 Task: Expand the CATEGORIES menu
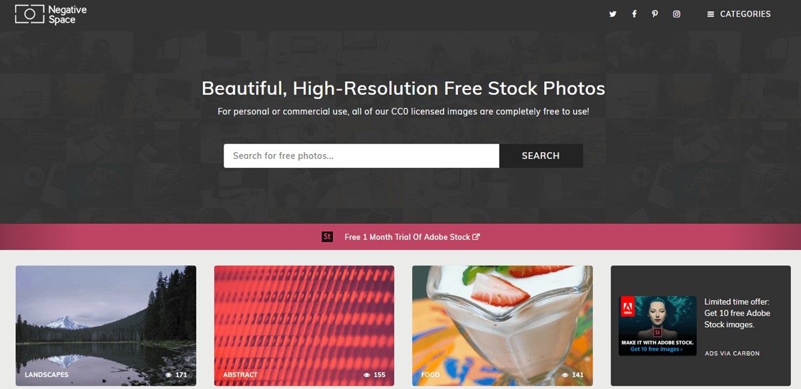(x=739, y=14)
